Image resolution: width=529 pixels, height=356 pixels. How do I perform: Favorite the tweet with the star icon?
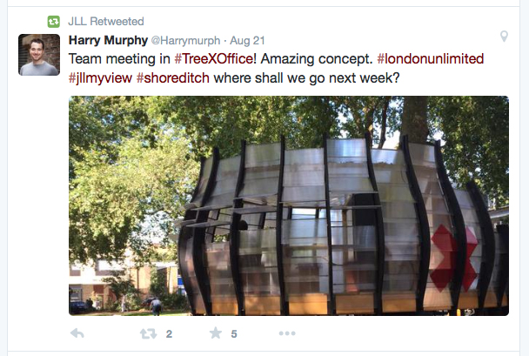[x=216, y=333]
